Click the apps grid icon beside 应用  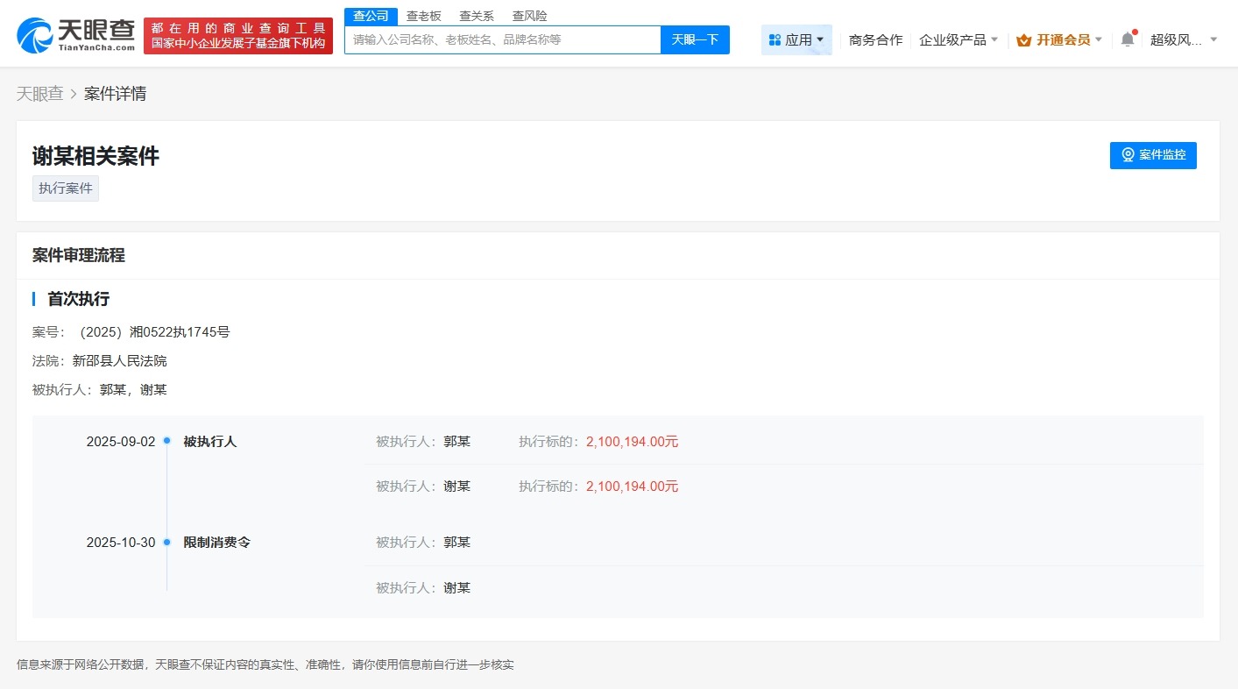[775, 39]
